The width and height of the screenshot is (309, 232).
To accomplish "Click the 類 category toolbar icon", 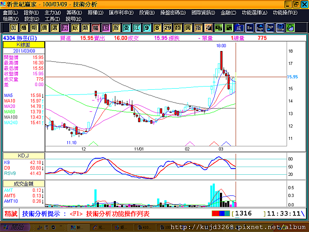I will tap(85, 28).
